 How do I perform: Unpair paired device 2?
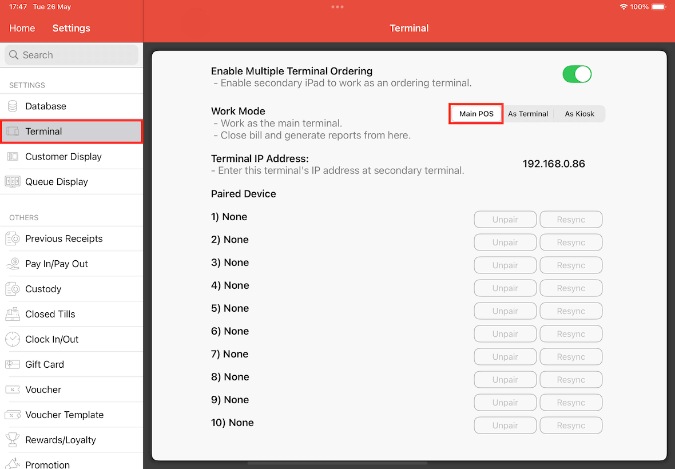pyautogui.click(x=505, y=243)
